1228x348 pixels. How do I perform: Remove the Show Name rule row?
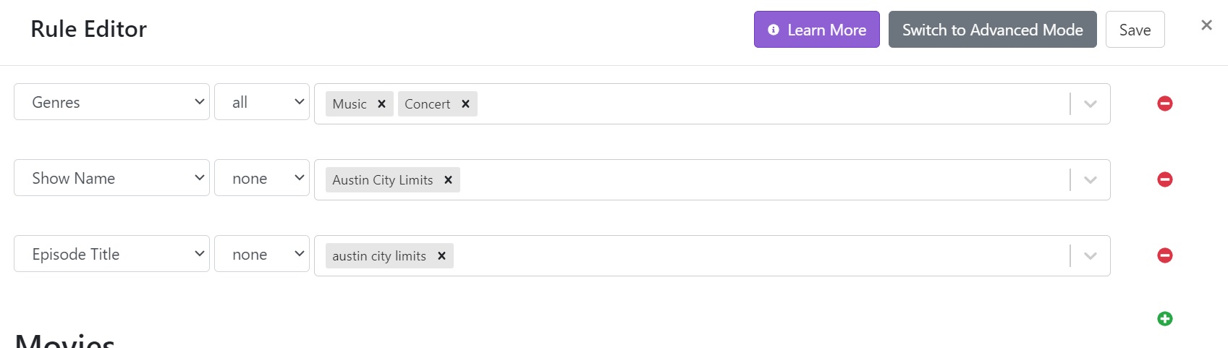click(x=1164, y=179)
